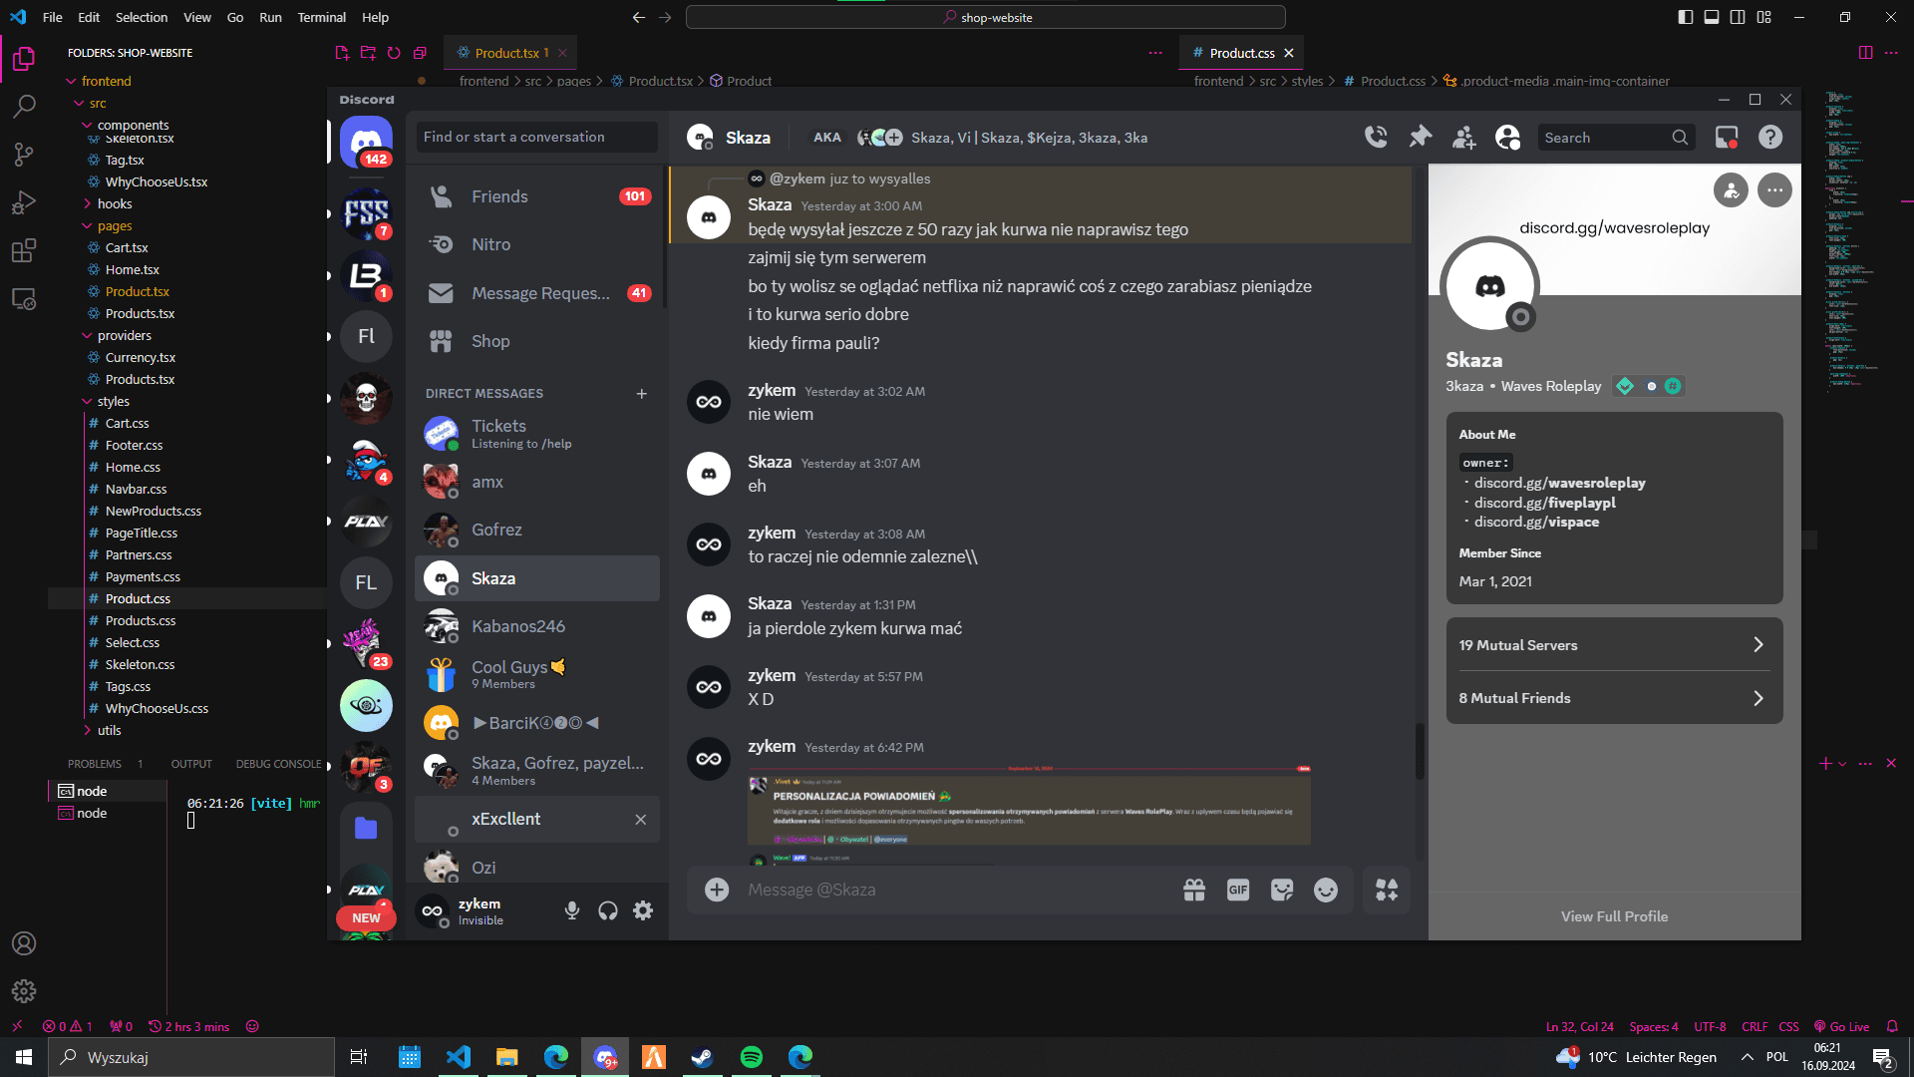Open Friends list in Discord

click(536, 196)
